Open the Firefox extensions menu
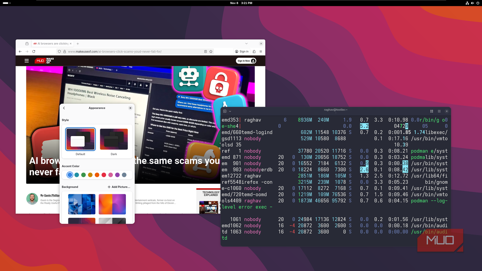The width and height of the screenshot is (482, 271). 254,51
